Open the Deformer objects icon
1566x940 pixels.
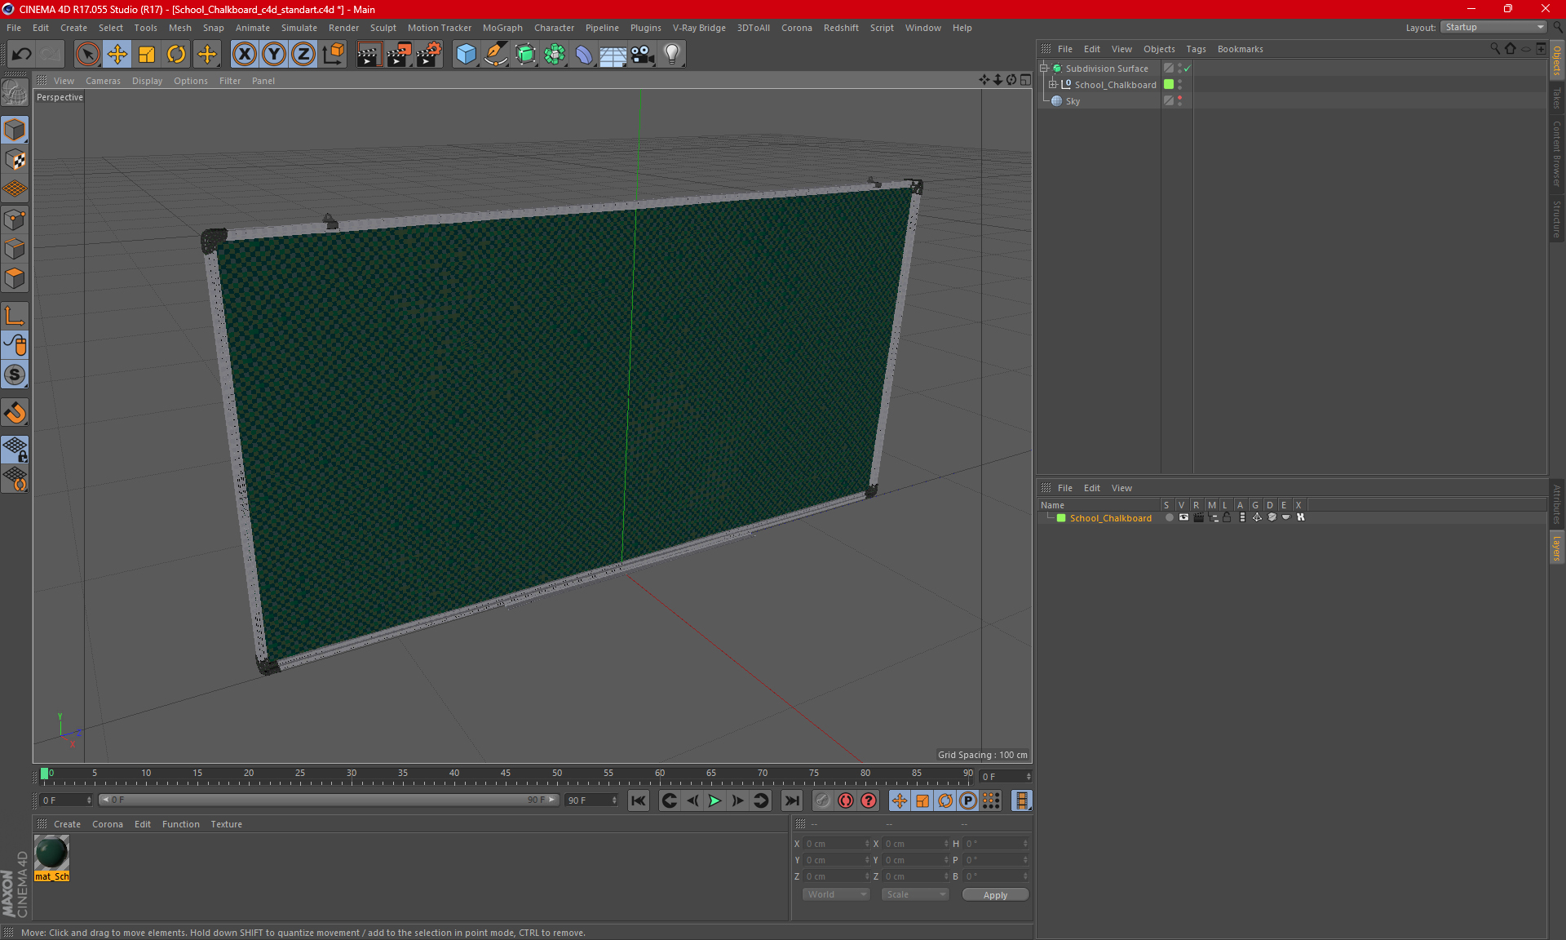584,54
